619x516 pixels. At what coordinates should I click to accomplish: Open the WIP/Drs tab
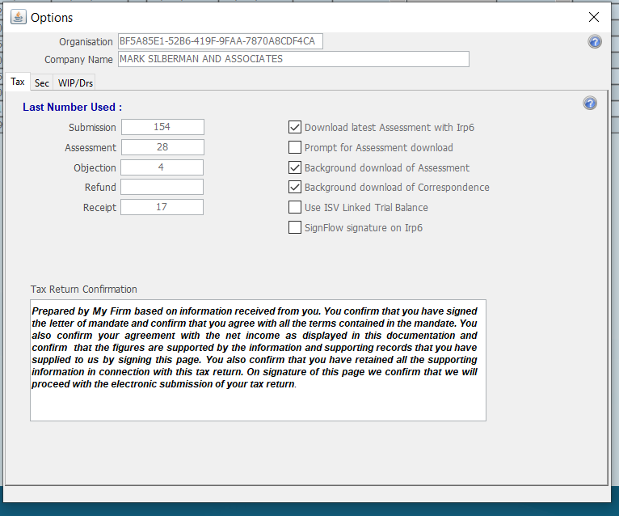point(75,83)
